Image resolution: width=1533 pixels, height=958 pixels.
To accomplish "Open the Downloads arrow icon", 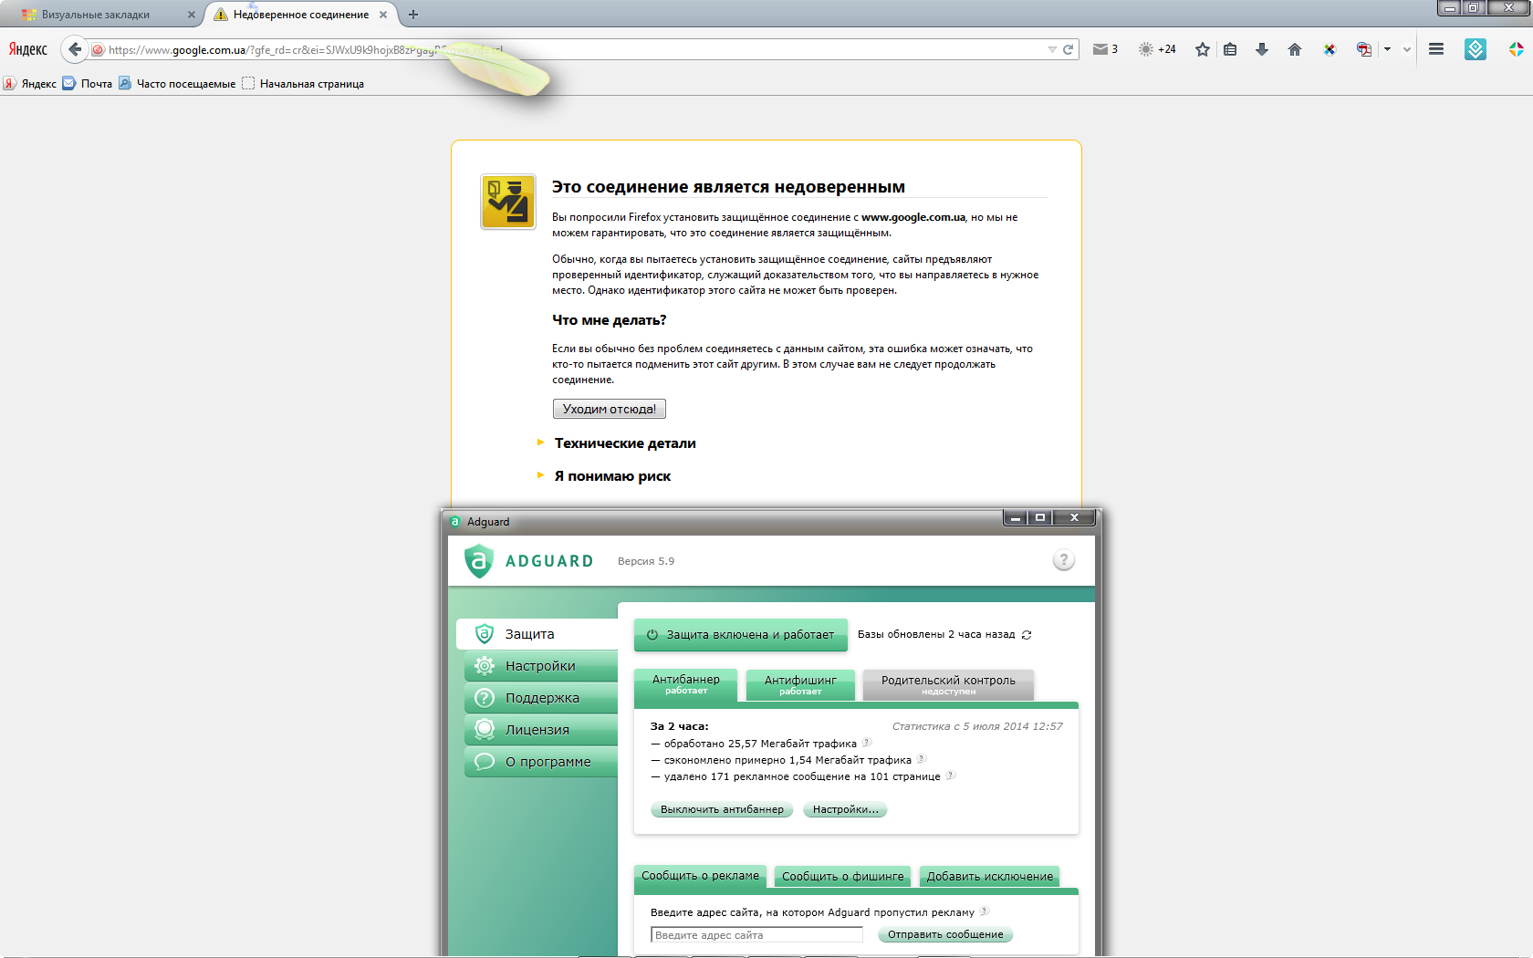I will 1262,49.
